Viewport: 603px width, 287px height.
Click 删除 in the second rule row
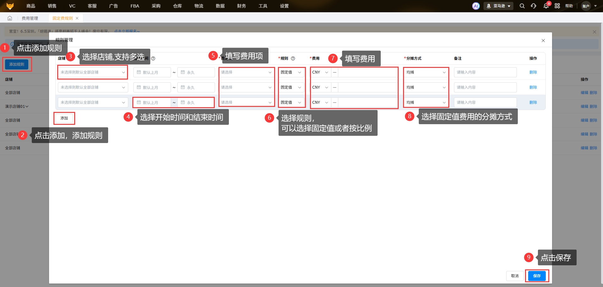click(533, 87)
